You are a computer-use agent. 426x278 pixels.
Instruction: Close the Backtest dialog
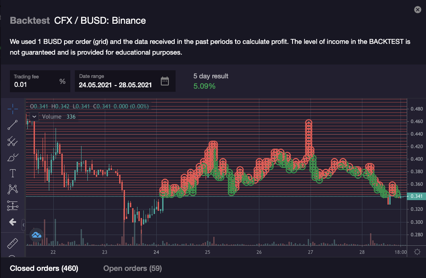(x=417, y=10)
